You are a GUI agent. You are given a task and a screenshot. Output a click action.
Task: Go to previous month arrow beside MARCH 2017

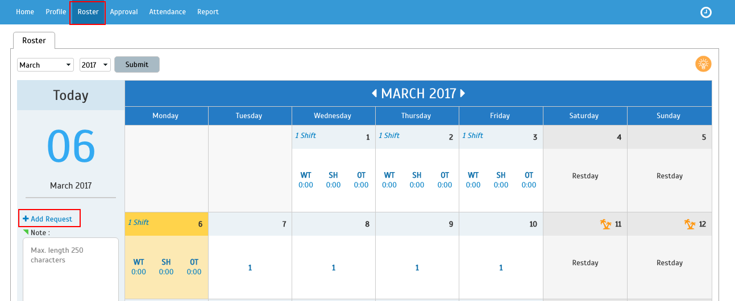click(375, 93)
